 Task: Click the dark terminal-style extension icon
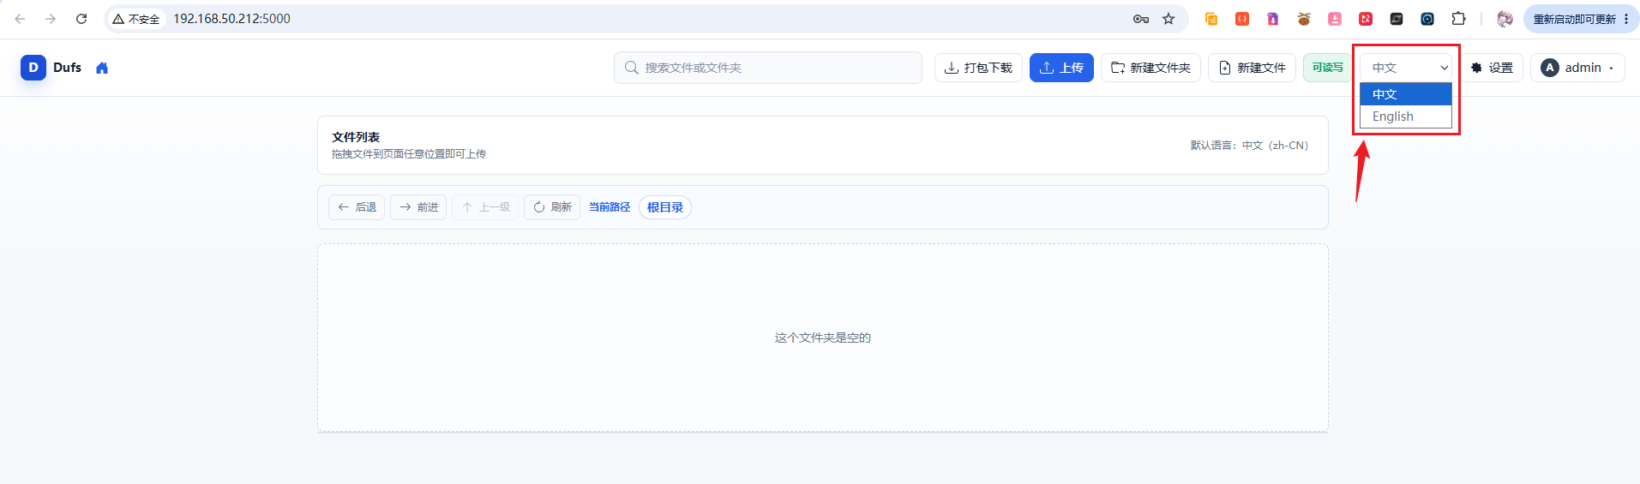tap(1397, 19)
